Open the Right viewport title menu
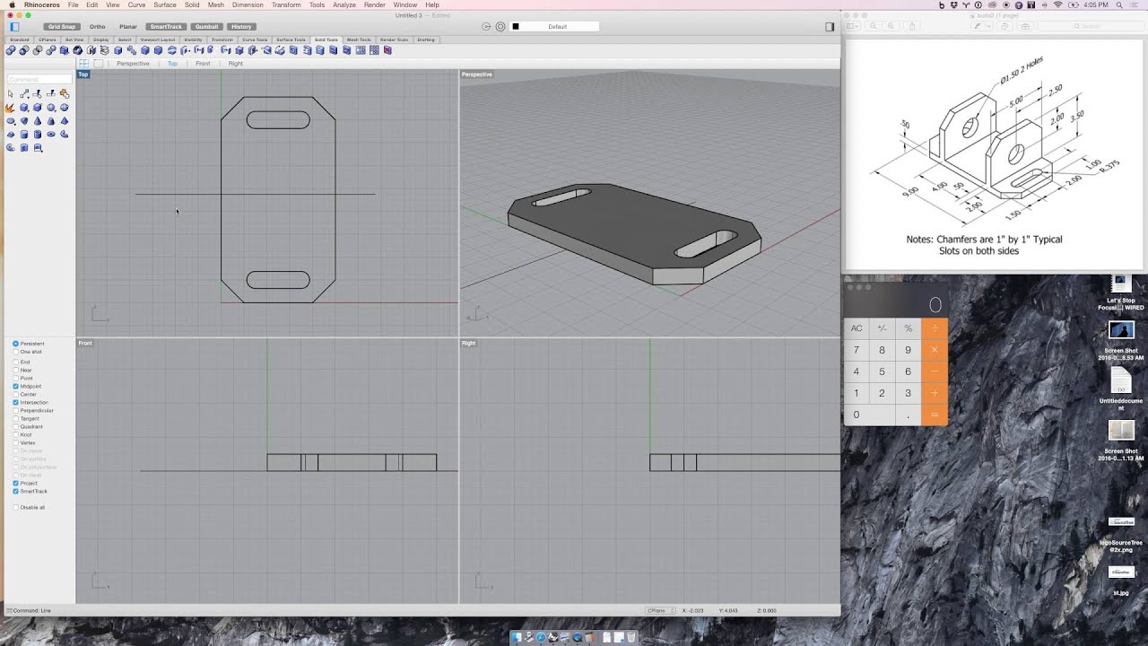Screen dimensions: 1148x646 click(x=468, y=343)
